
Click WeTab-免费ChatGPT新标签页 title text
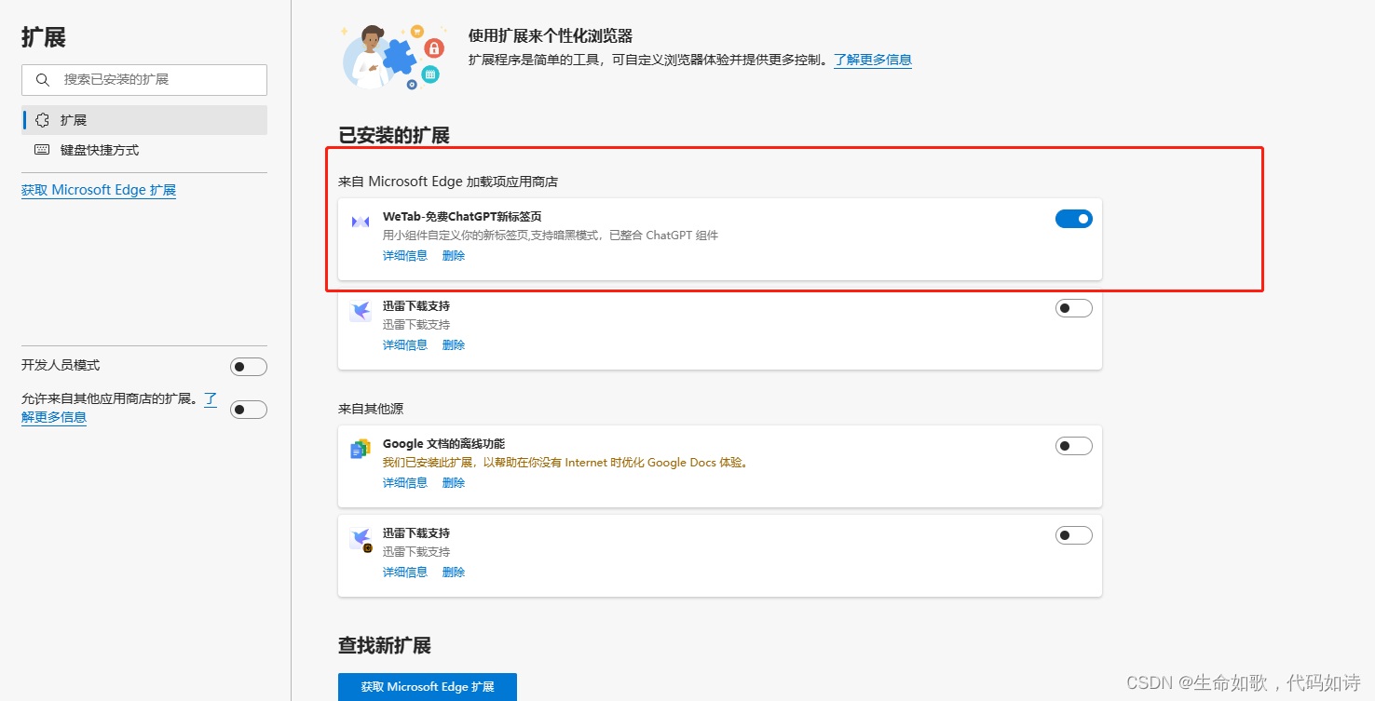(x=462, y=217)
